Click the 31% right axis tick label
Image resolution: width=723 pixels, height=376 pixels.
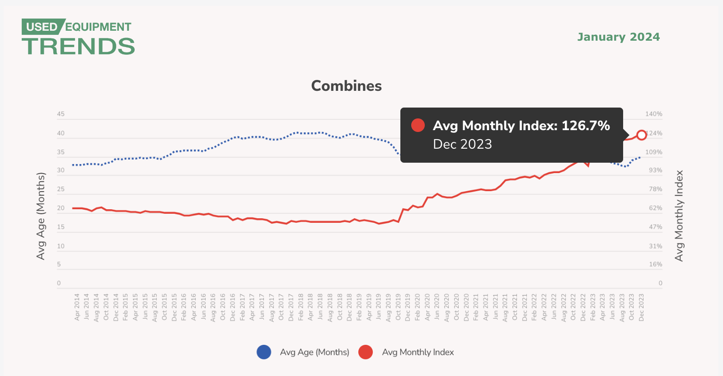pos(656,246)
